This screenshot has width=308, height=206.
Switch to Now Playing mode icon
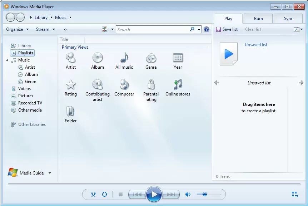pyautogui.click(x=295, y=194)
